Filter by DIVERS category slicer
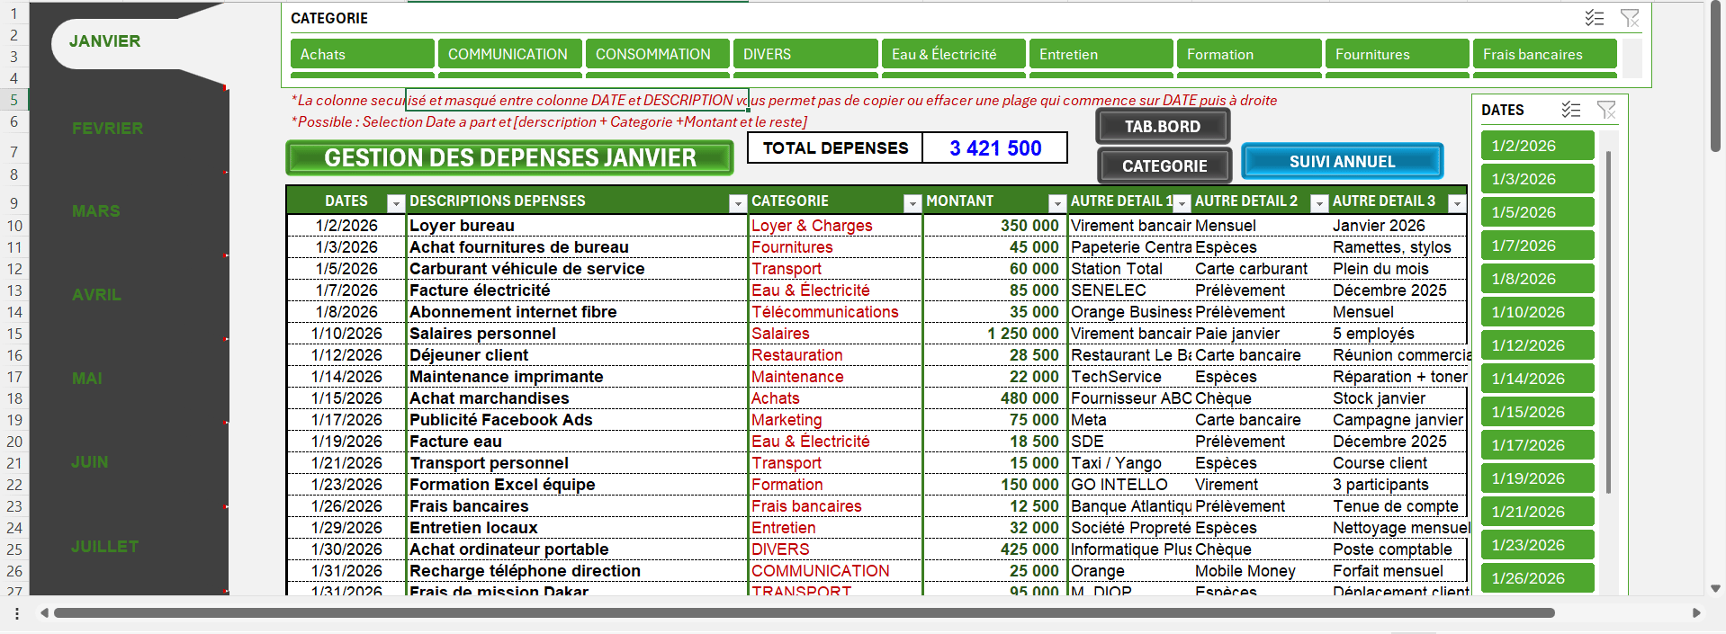The height and width of the screenshot is (634, 1726). 805,54
